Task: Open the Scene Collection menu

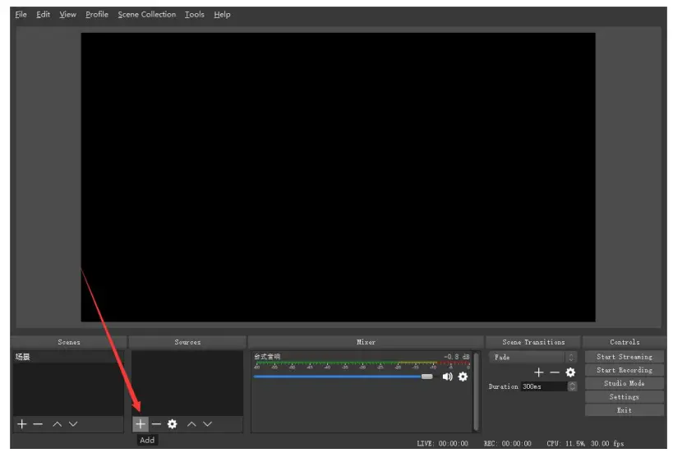Action: (147, 15)
